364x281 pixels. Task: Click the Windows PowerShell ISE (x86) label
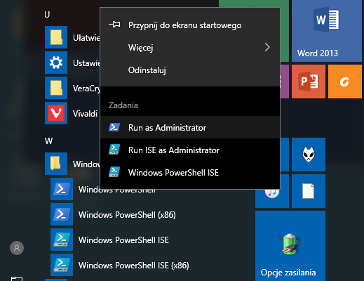[133, 266]
